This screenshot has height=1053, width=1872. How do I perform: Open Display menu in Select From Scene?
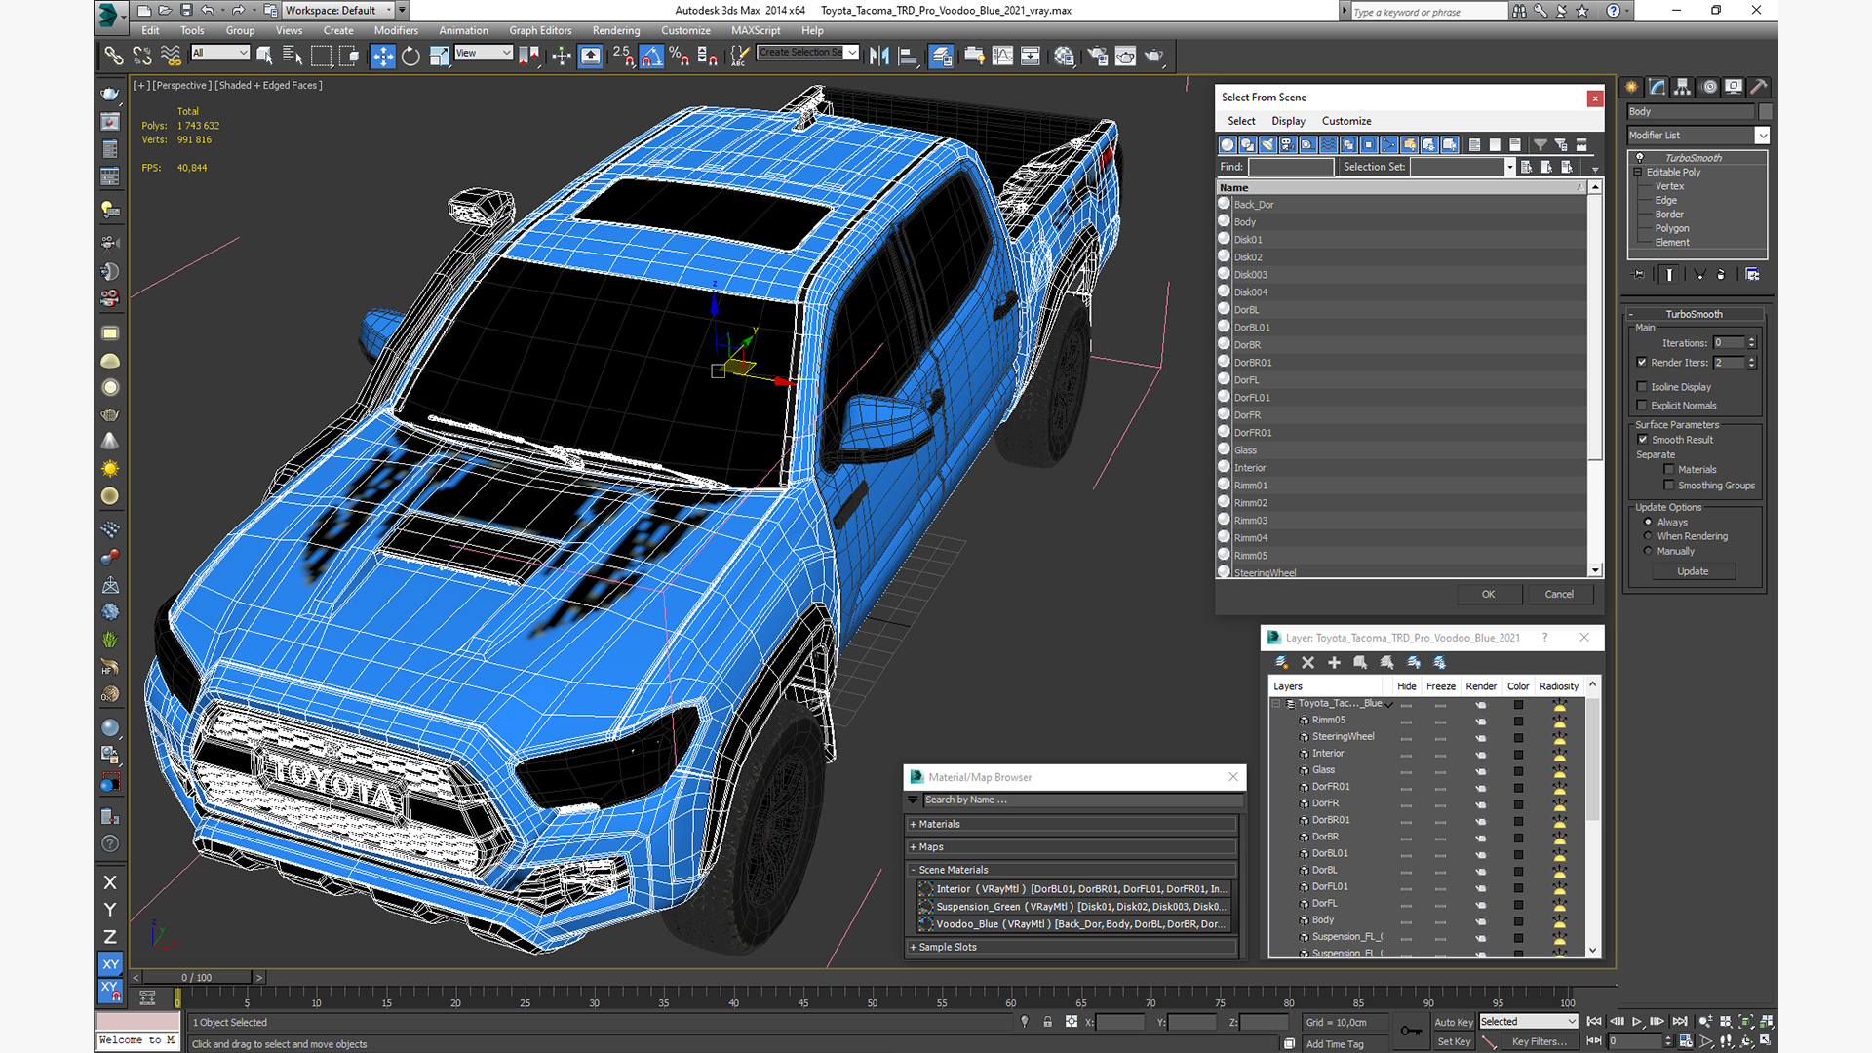pyautogui.click(x=1288, y=121)
